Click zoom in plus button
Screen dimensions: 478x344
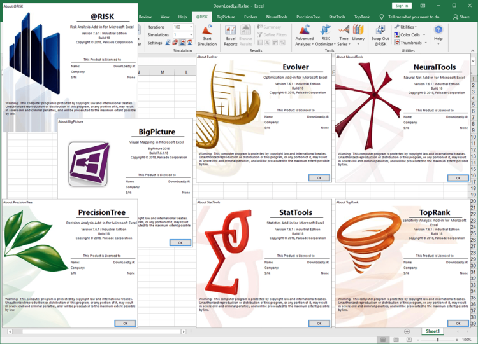pyautogui.click(x=457, y=340)
